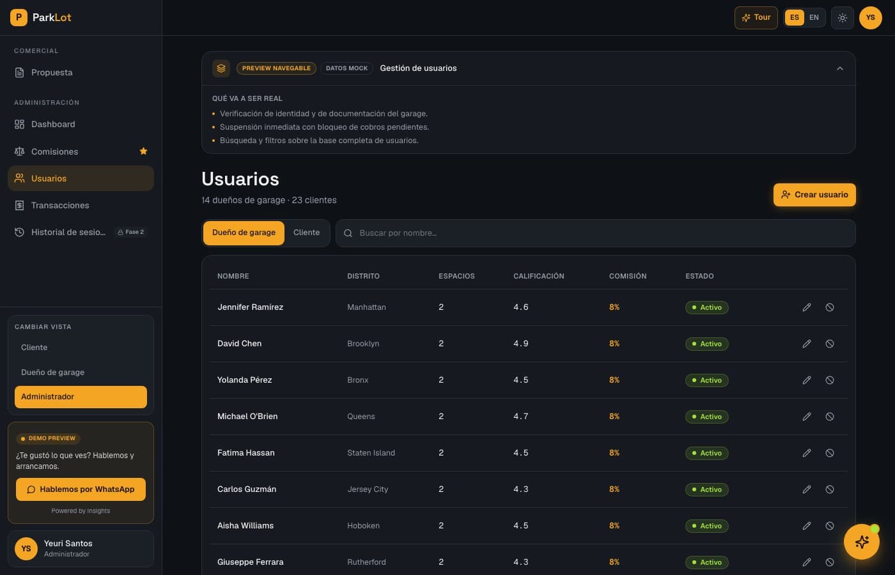Collapse the Gestión de usuarios banner
Viewport: 895px width, 575px height.
coord(840,68)
